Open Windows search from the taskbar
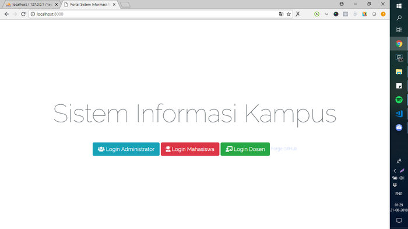 399,17
